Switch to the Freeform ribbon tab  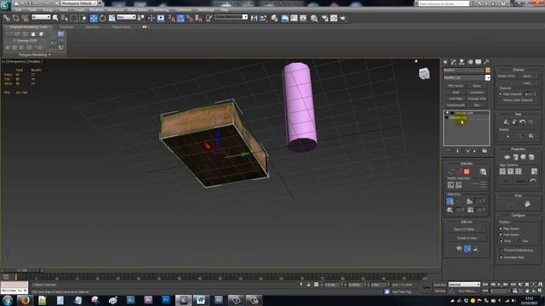pos(66,26)
